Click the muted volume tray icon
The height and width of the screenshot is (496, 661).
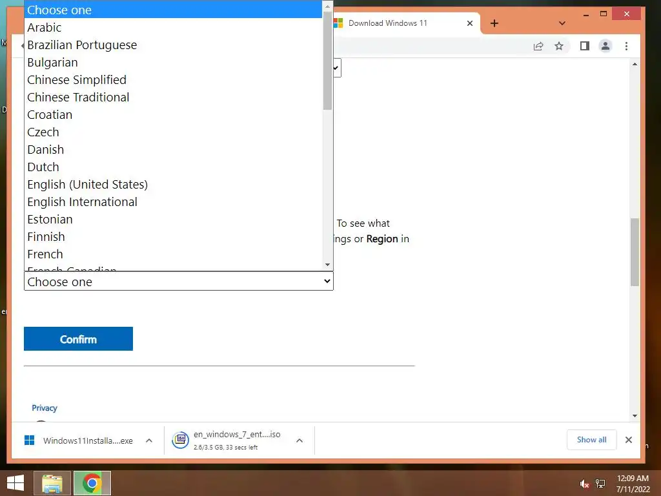[584, 484]
